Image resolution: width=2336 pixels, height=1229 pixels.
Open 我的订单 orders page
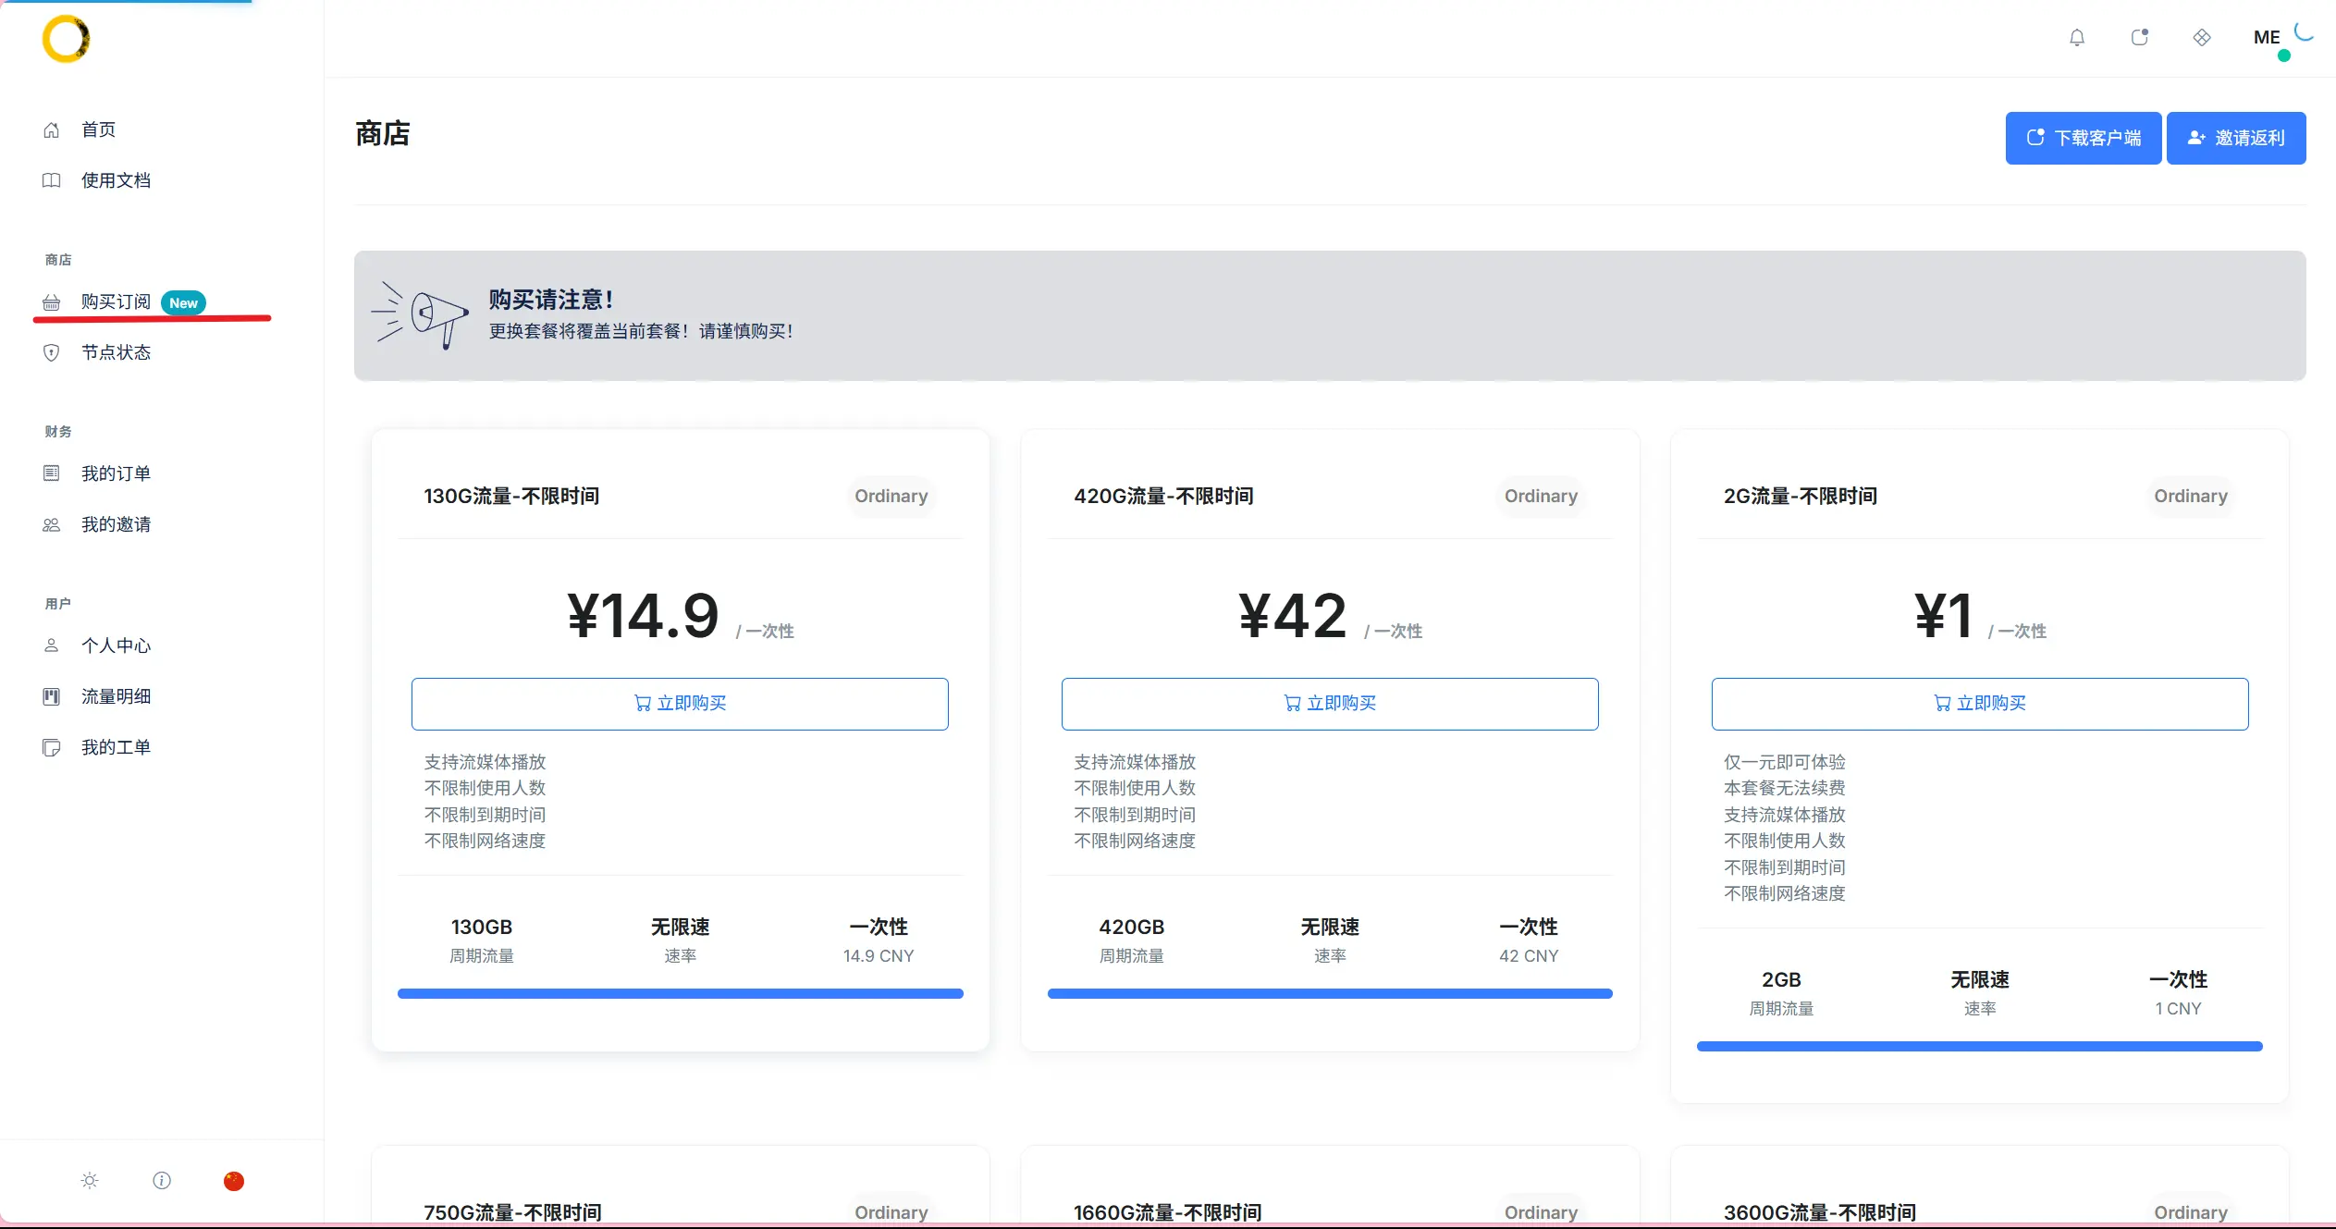click(x=116, y=474)
